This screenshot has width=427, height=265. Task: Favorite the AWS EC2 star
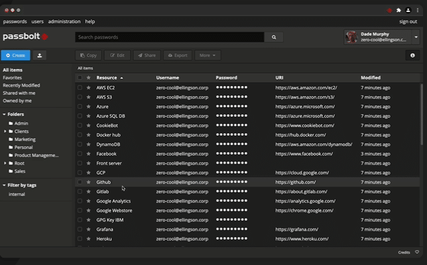88,87
